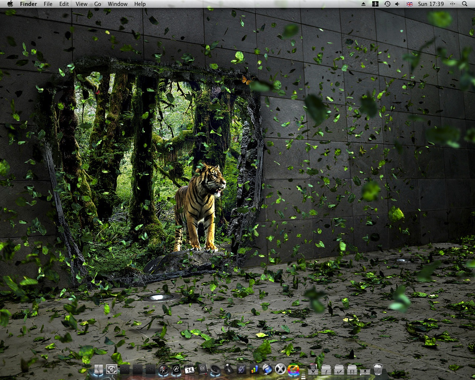Click the eject icon in menu bar
This screenshot has height=380, width=475.
click(364, 4)
